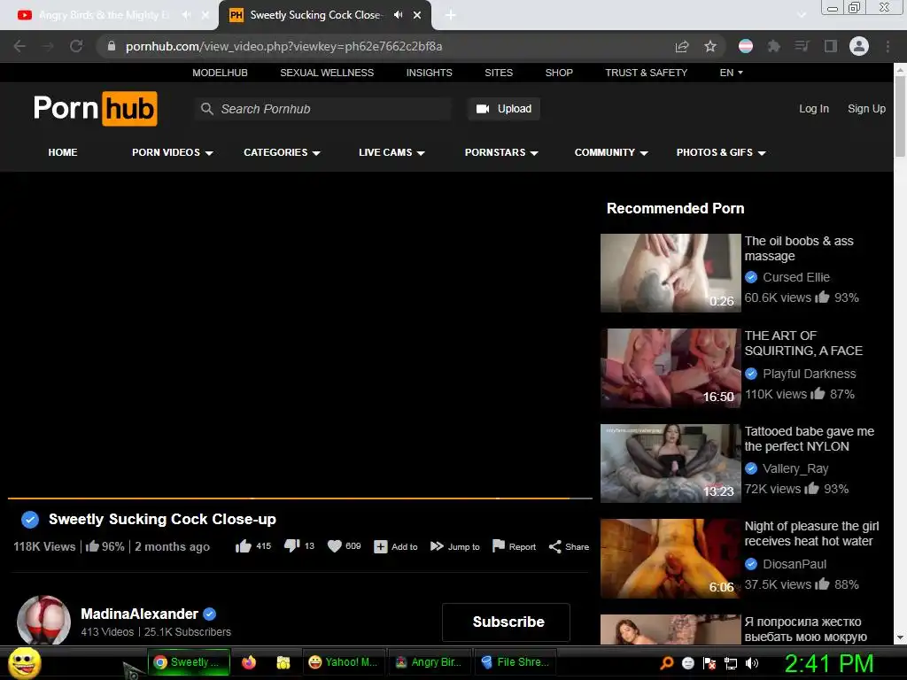Expand the EN language dropdown
The width and height of the screenshot is (907, 680).
point(731,73)
